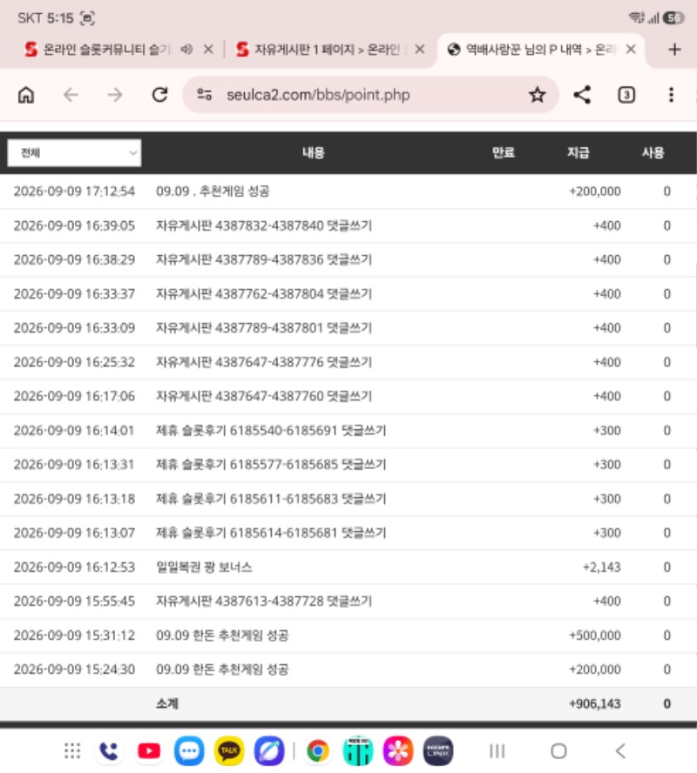Share the page via share icon

[x=582, y=95]
